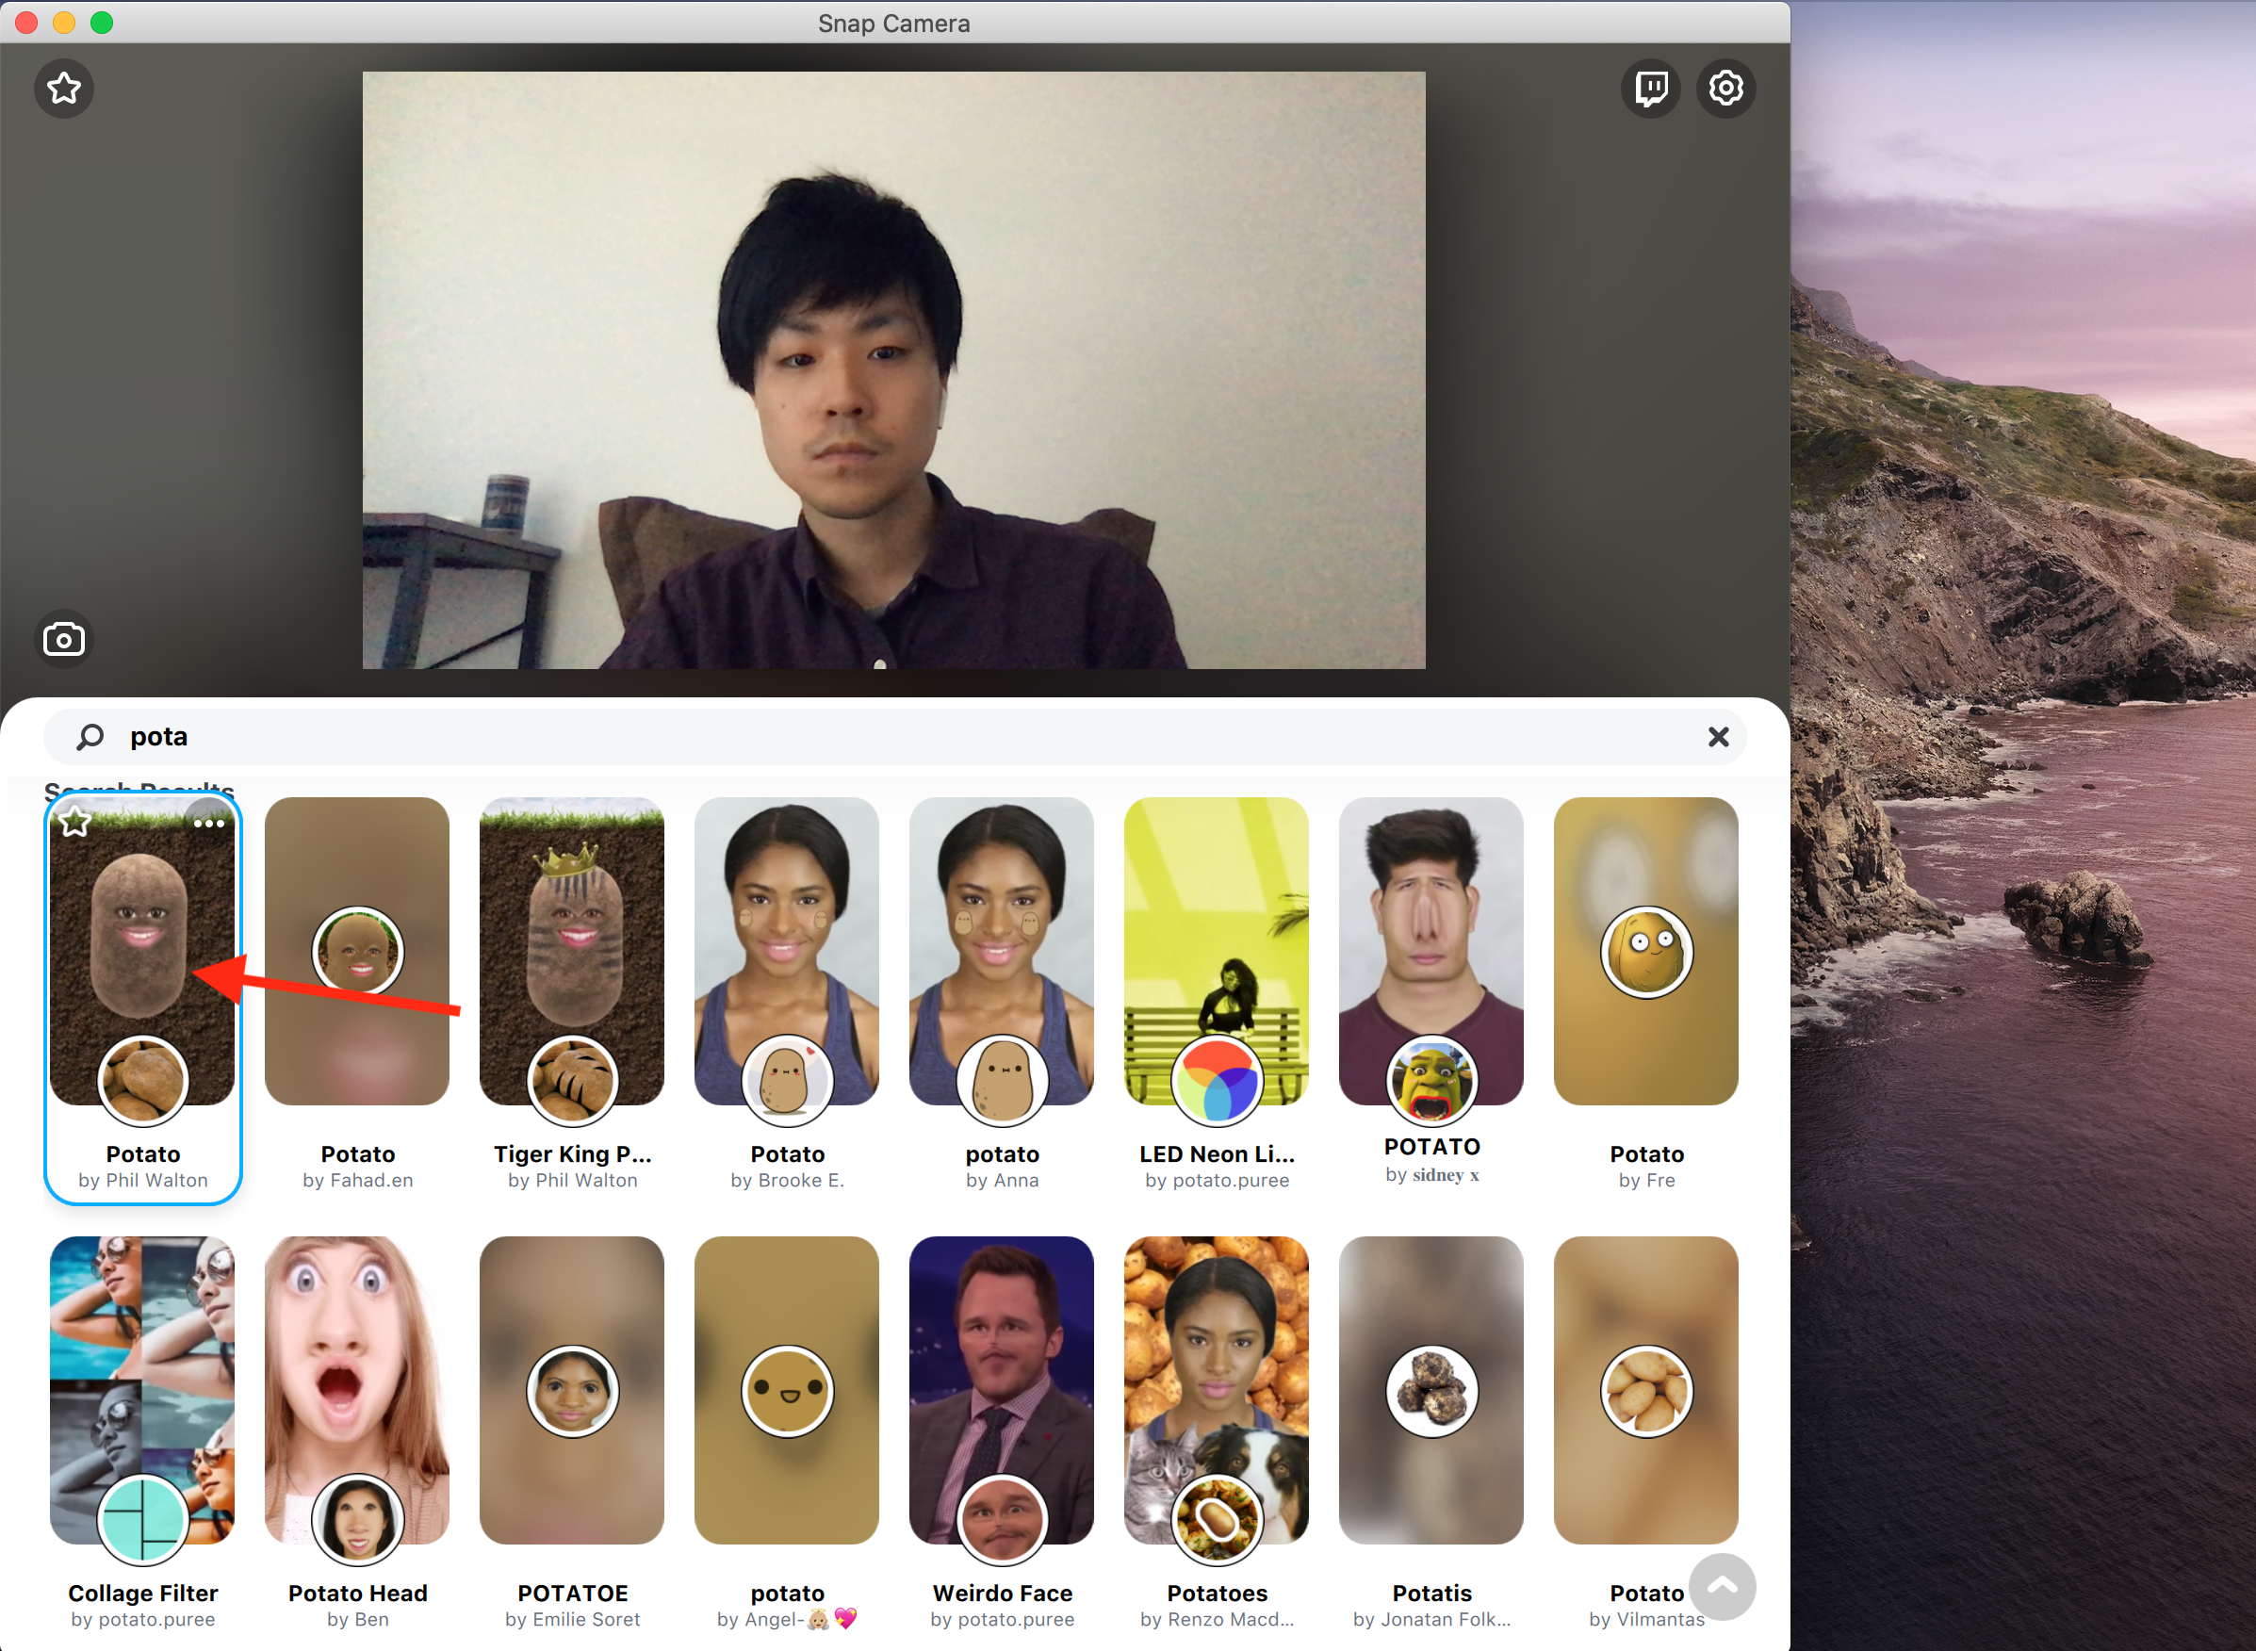
Task: Choose the Weirdo Face lens
Action: (1001, 1389)
